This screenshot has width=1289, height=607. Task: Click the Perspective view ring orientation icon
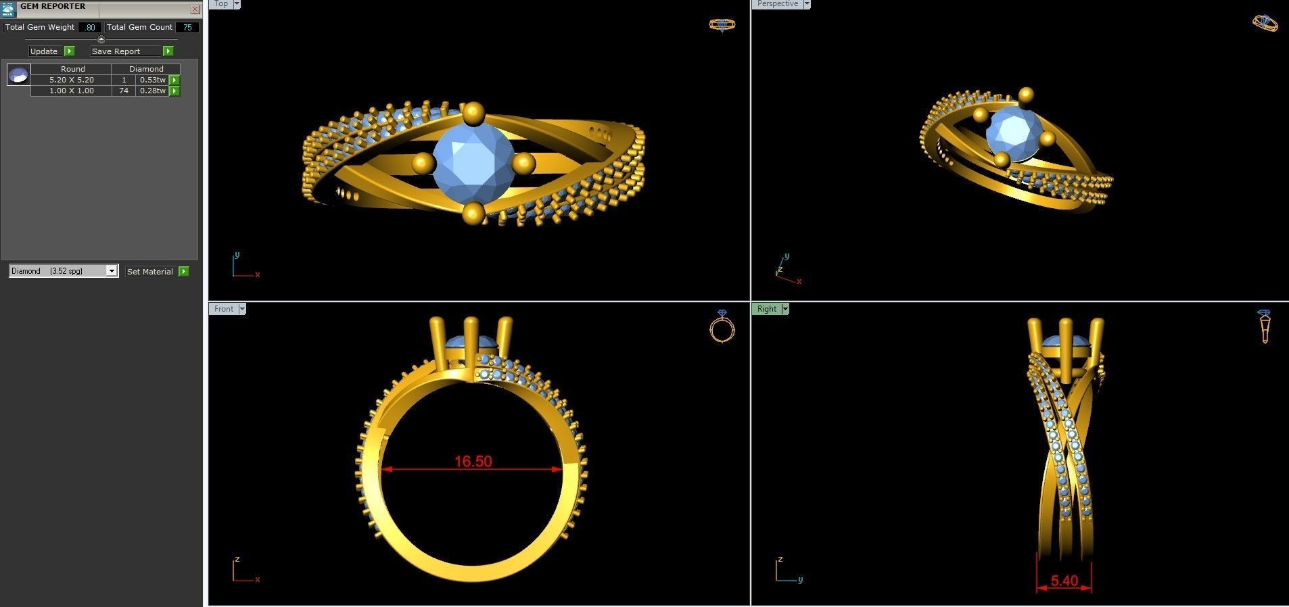(1265, 23)
